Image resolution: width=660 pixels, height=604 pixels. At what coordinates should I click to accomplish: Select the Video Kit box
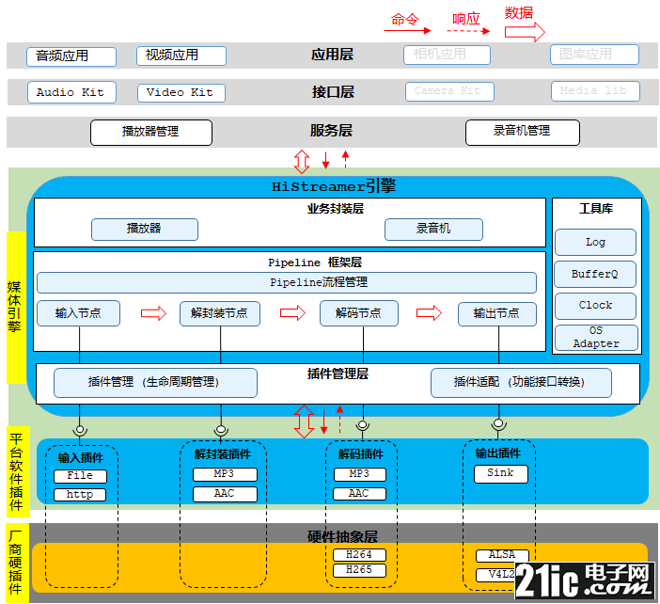(x=181, y=92)
